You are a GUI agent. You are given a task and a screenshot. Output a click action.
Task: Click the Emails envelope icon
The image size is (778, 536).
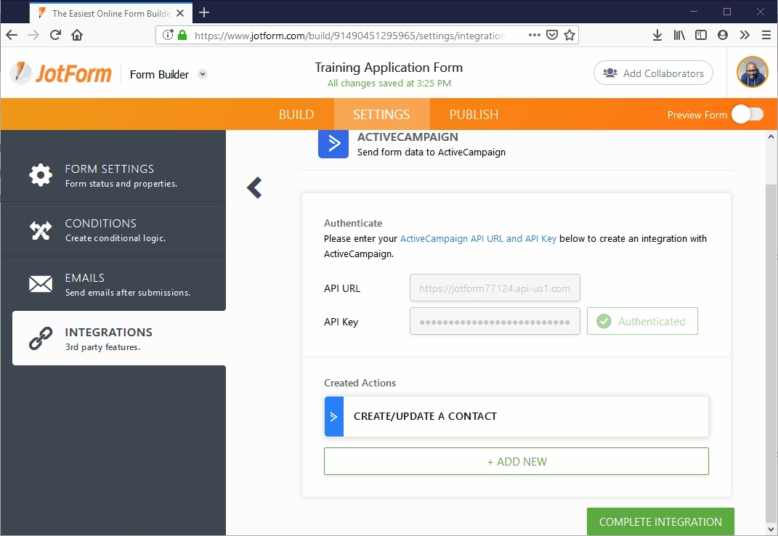41,284
